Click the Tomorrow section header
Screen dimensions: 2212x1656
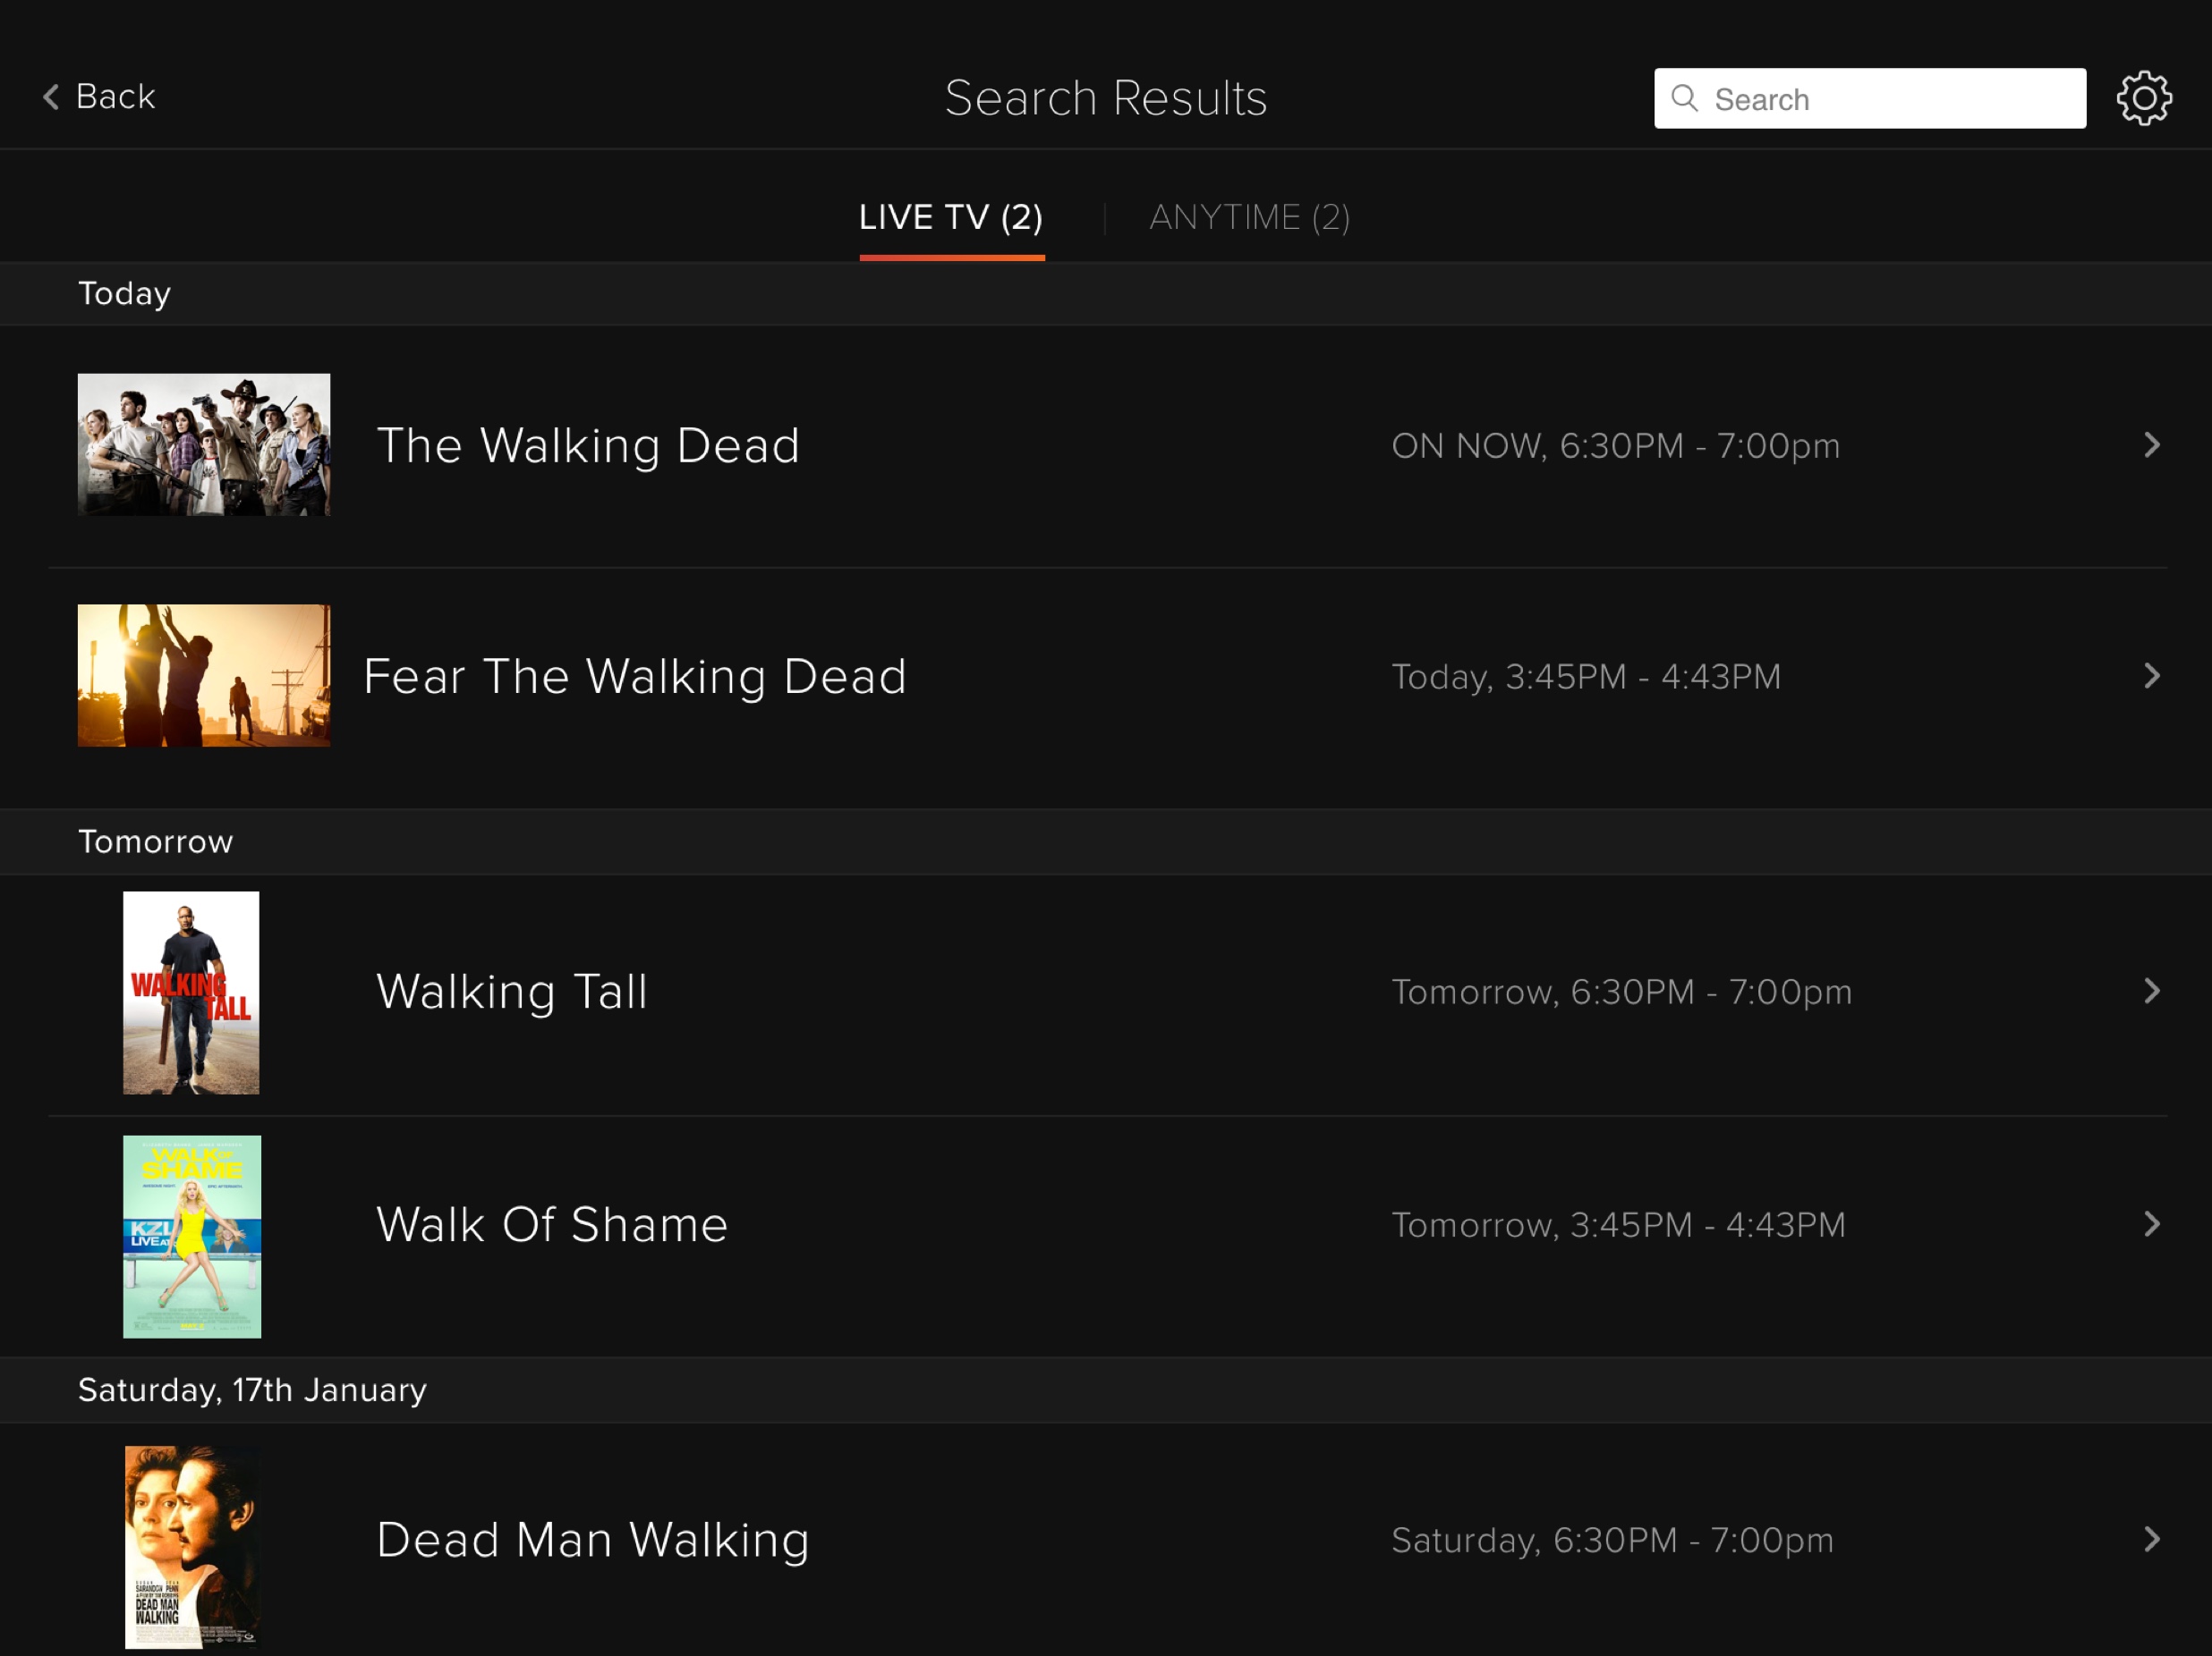point(1106,841)
